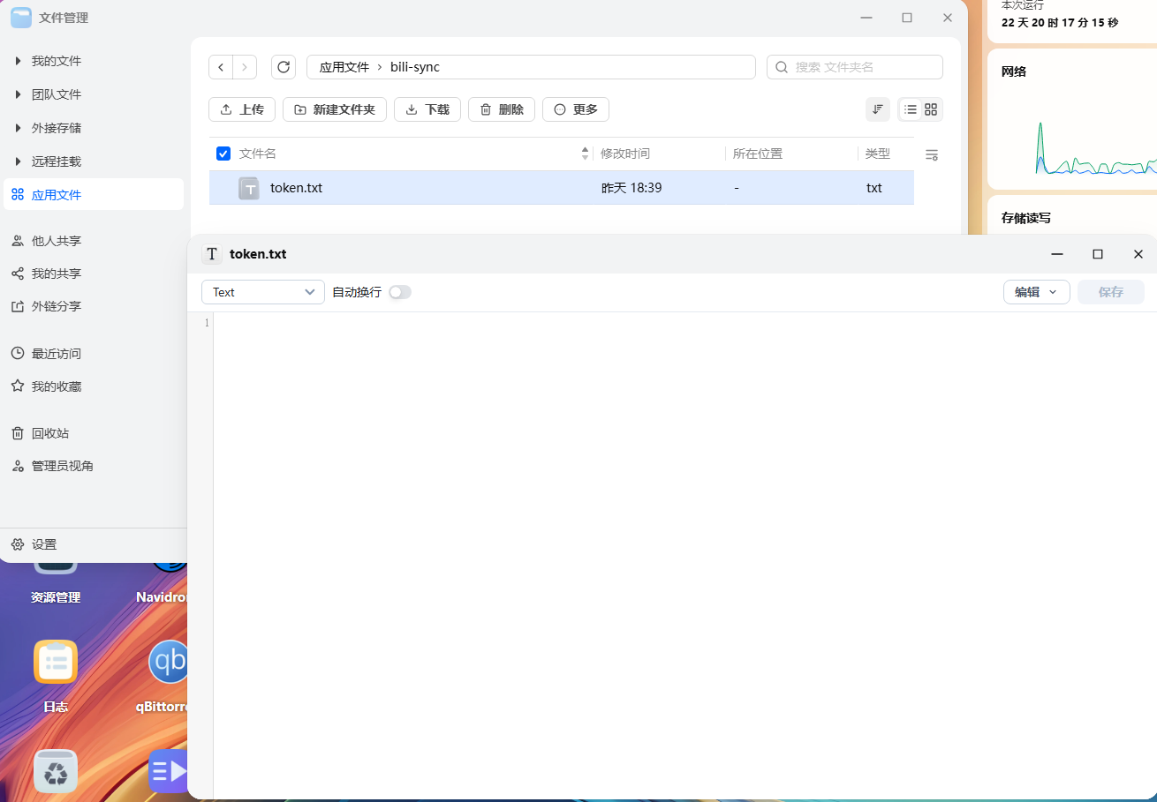Screen dimensions: 1157x802
Task: Close the token.txt editor window
Action: (1138, 254)
